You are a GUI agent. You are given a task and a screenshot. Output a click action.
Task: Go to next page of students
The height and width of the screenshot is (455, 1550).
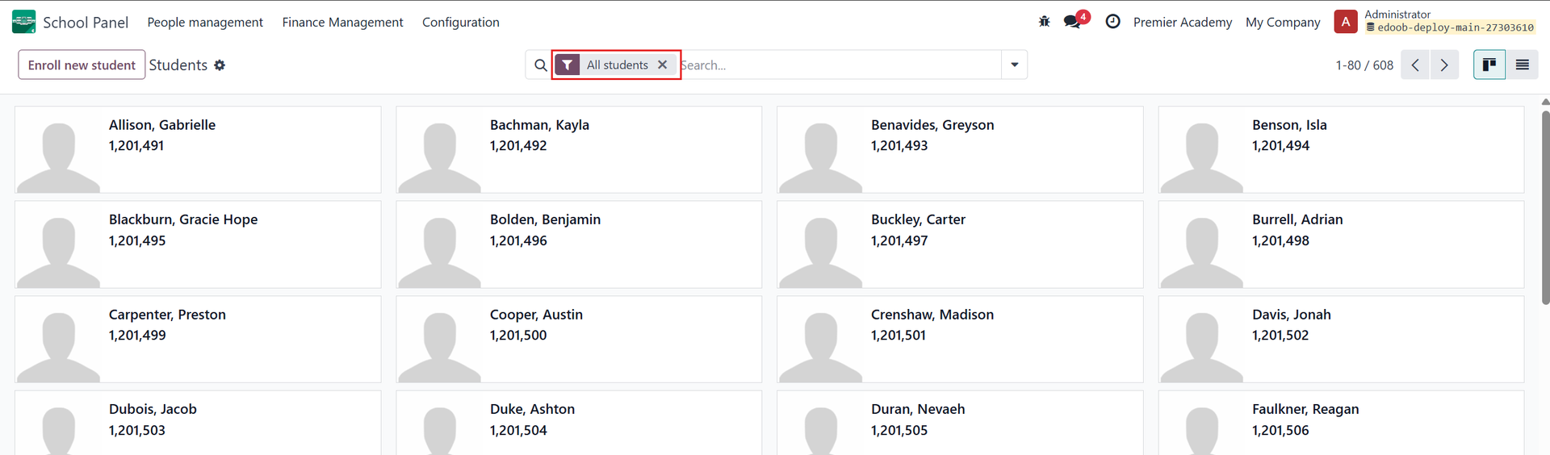tap(1444, 65)
